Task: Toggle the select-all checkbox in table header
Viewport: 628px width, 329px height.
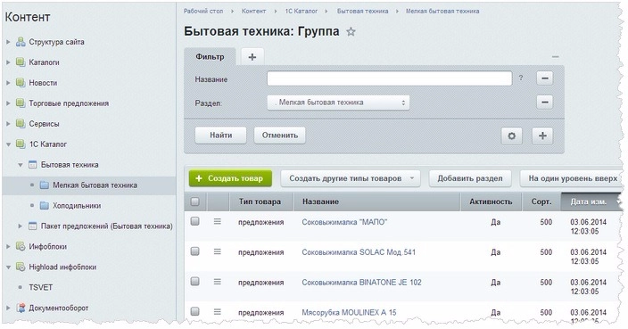Action: (195, 202)
